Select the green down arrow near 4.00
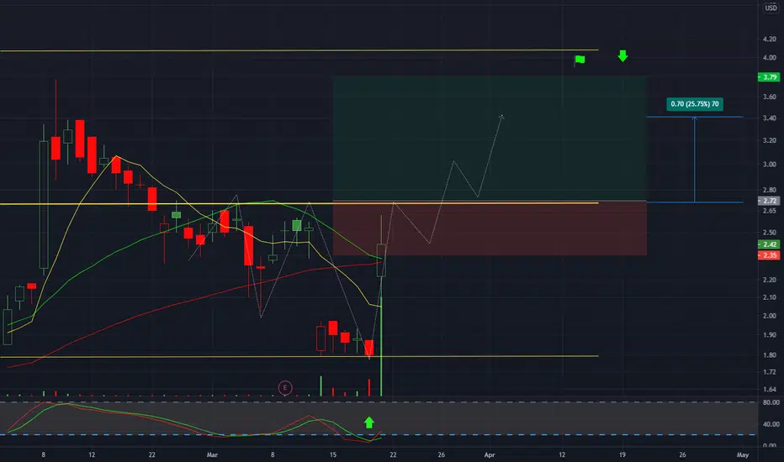The width and height of the screenshot is (784, 462). (x=622, y=56)
